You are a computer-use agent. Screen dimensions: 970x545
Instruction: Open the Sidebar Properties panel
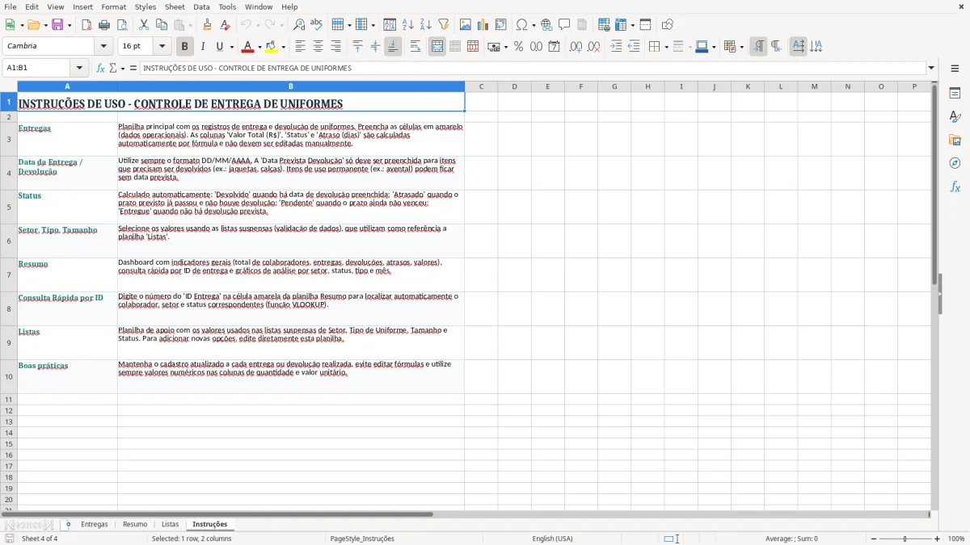[x=955, y=93]
